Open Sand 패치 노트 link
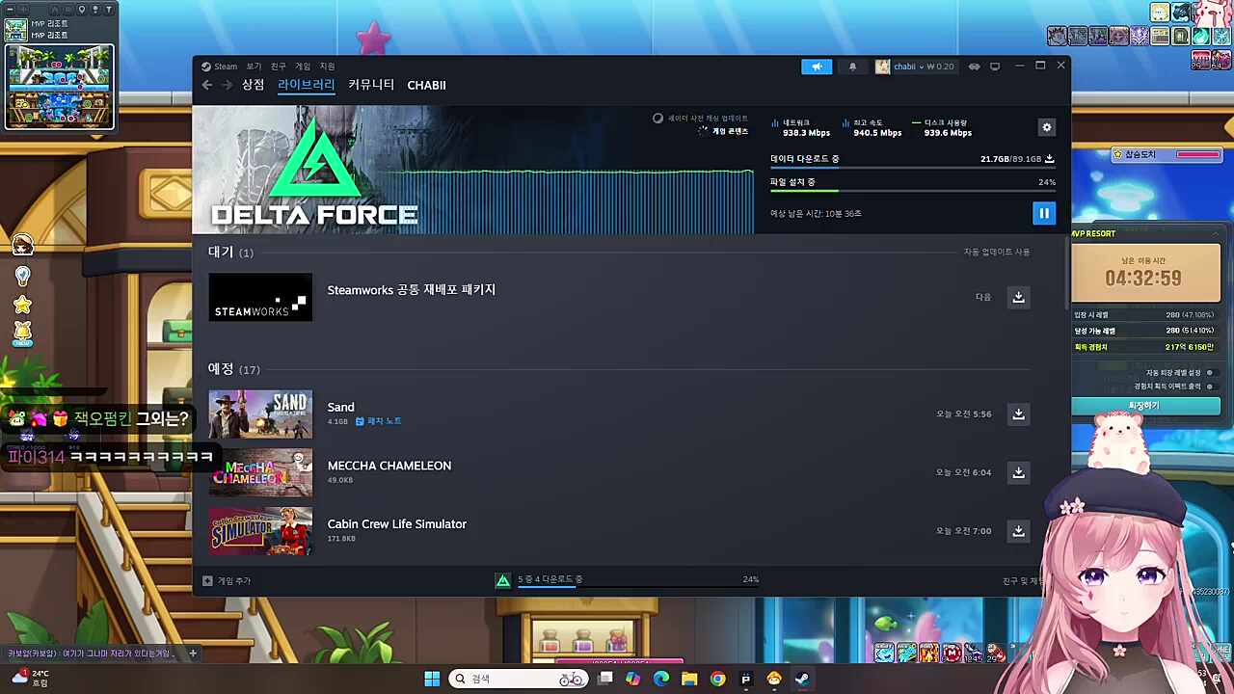 pyautogui.click(x=379, y=421)
